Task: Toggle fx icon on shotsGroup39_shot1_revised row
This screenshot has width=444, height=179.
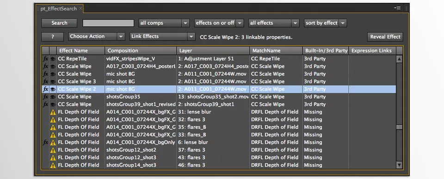Action: (46, 104)
